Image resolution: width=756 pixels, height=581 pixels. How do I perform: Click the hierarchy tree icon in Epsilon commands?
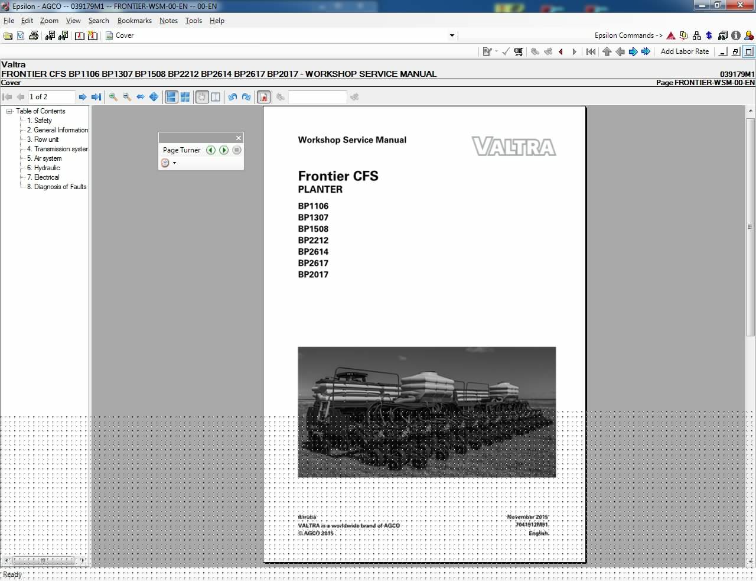(x=697, y=35)
